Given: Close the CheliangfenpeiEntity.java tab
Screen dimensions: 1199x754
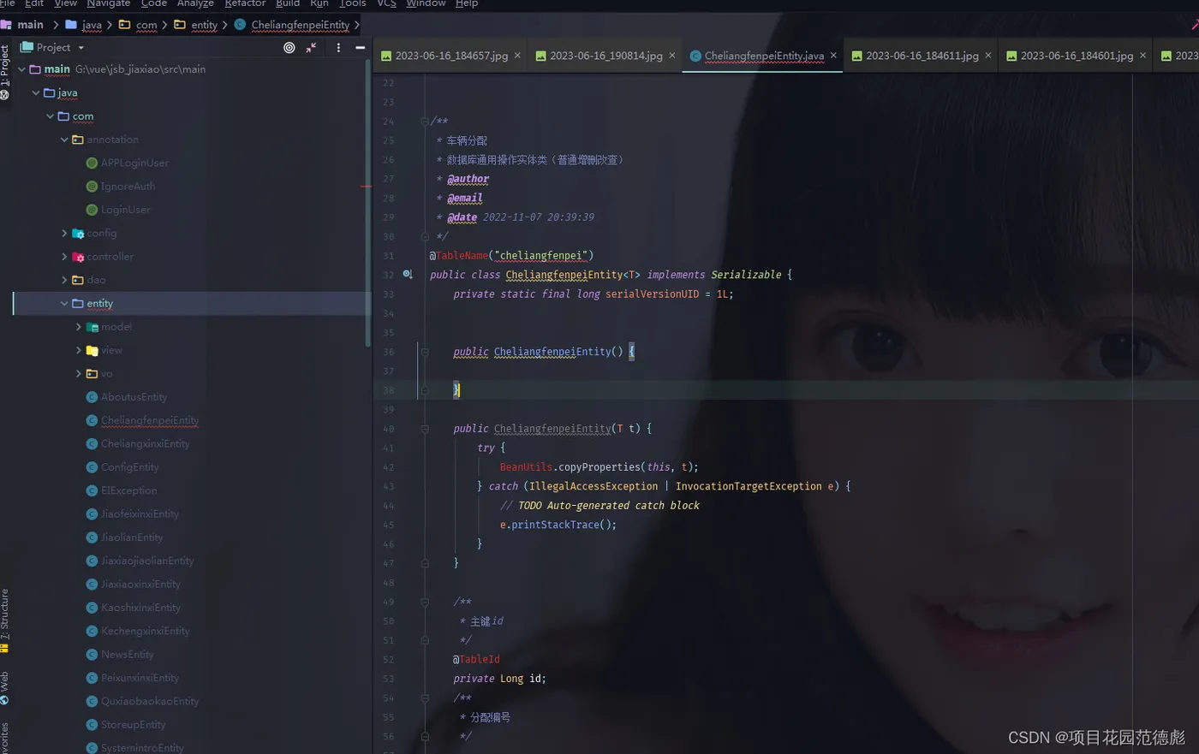Looking at the screenshot, I should 833,56.
